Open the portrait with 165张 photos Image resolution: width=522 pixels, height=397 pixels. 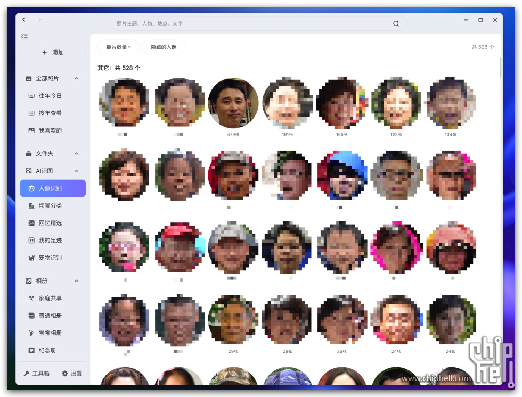(x=342, y=103)
